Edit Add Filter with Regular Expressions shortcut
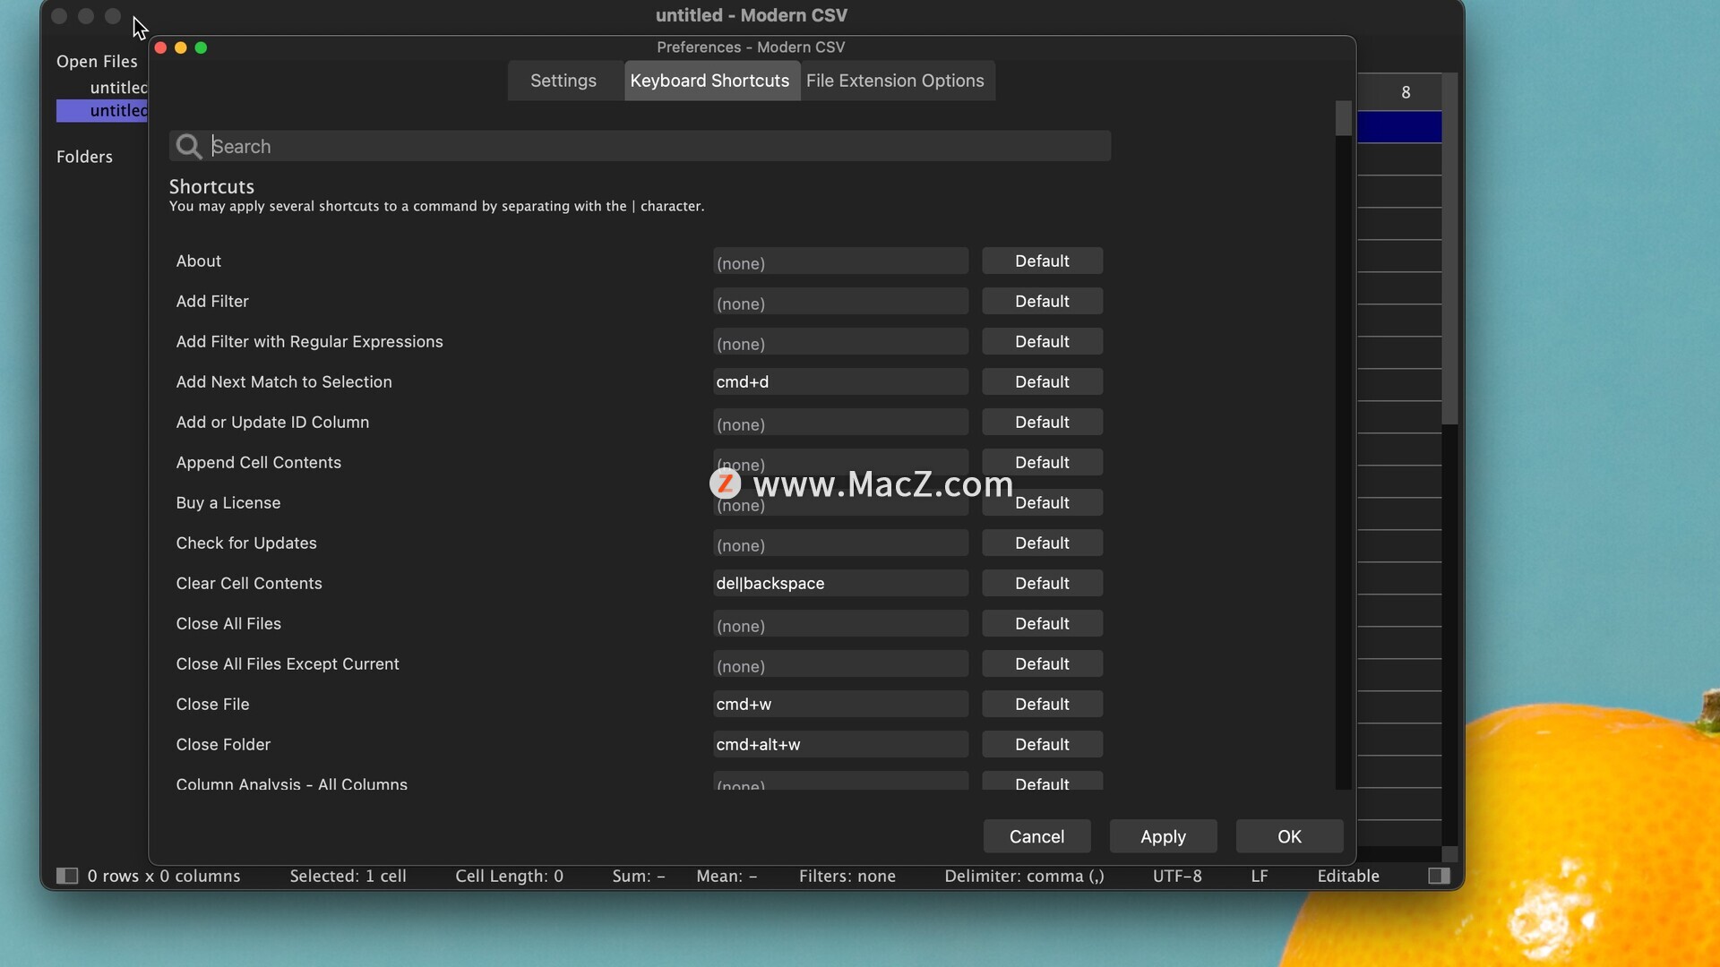Viewport: 1720px width, 967px height. (x=840, y=342)
